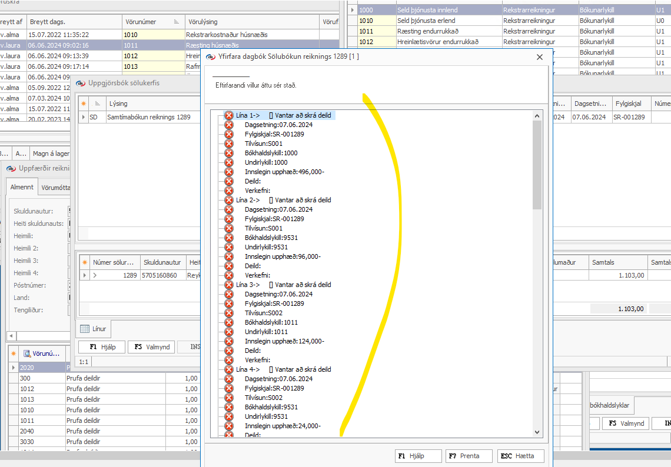Expand invoice row 1289 with its chevron

[x=95, y=275]
